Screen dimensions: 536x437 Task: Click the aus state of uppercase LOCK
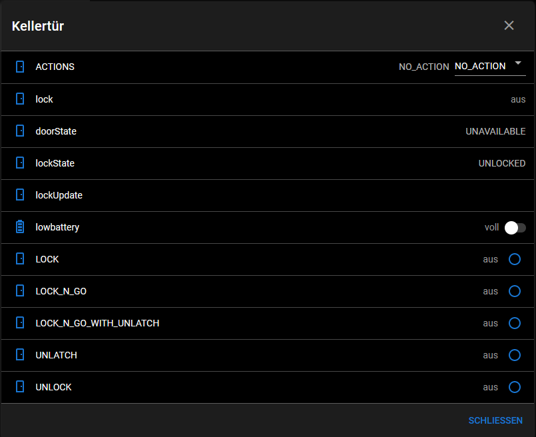click(x=491, y=260)
